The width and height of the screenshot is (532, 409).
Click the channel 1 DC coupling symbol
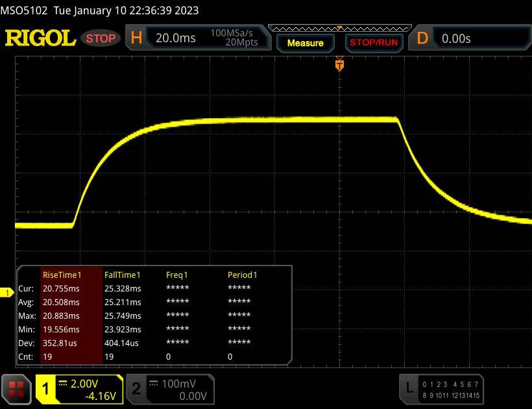click(x=63, y=383)
